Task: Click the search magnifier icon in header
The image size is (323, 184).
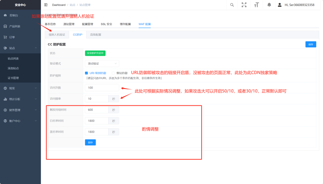Action: 232,5
